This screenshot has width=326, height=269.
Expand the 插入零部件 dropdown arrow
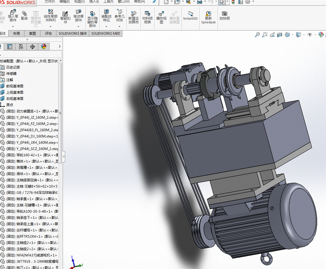coord(13,26)
